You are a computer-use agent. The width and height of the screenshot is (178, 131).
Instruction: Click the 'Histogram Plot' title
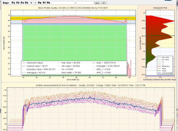(x=160, y=8)
